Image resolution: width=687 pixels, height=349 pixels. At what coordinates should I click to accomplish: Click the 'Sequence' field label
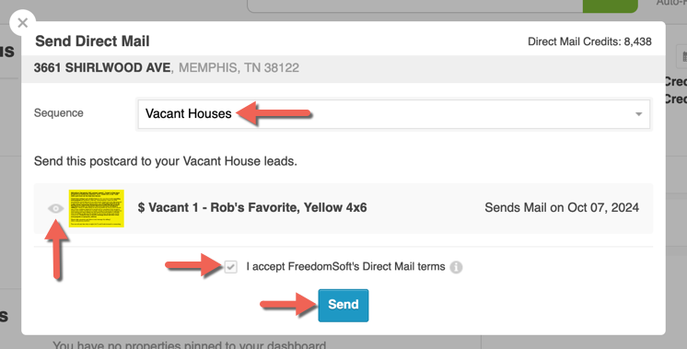[x=58, y=113]
